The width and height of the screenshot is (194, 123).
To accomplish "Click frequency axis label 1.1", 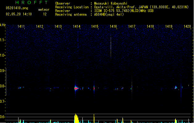I will click(x=2, y=40).
